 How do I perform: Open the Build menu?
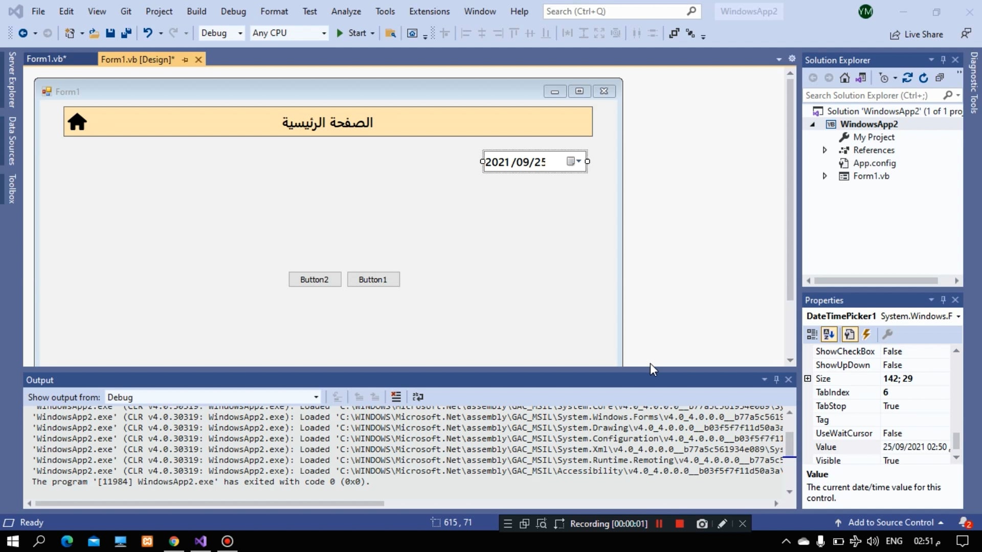196,11
